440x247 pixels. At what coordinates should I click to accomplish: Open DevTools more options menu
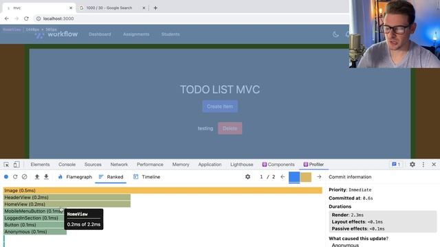[x=423, y=165]
